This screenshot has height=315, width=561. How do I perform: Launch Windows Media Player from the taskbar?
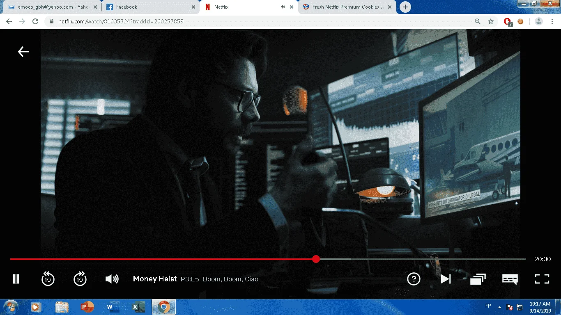[x=36, y=307]
